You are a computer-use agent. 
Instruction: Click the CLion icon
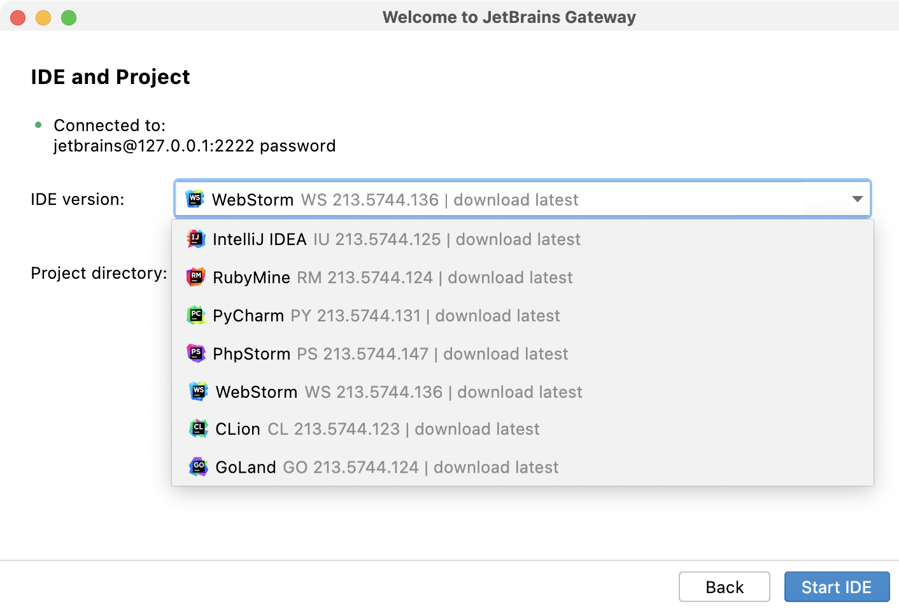coord(197,428)
